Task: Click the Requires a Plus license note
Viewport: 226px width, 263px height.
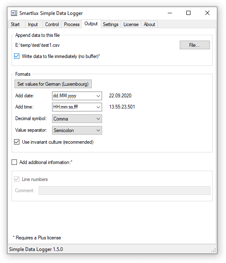Action: (x=37, y=238)
